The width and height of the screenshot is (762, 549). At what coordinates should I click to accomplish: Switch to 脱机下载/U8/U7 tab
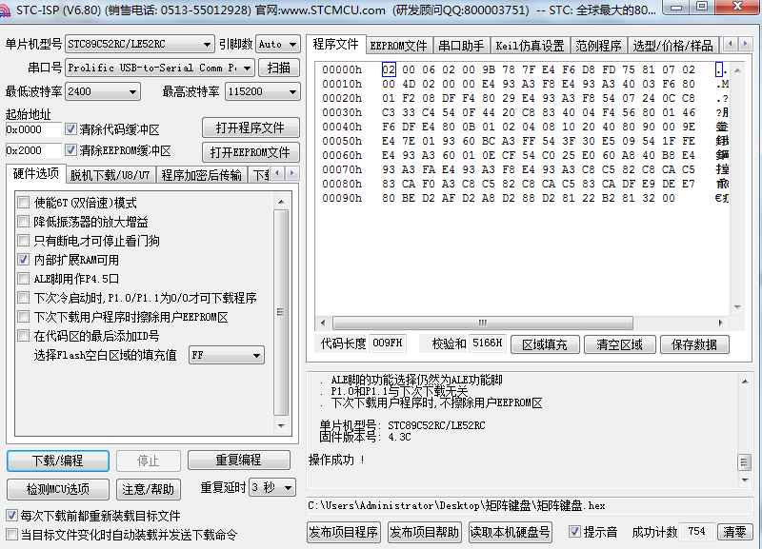click(x=110, y=175)
